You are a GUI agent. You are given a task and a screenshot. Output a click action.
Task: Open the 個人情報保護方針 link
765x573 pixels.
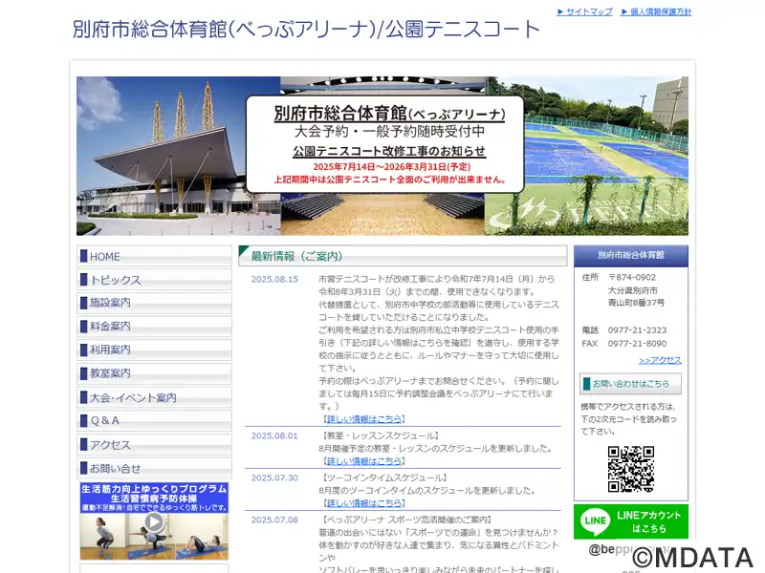(x=656, y=11)
